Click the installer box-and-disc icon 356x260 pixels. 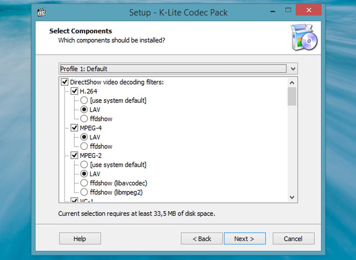[304, 38]
